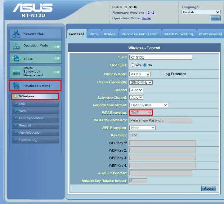Click the arrow icon beside LAN
224x204 pixels.
16,104
